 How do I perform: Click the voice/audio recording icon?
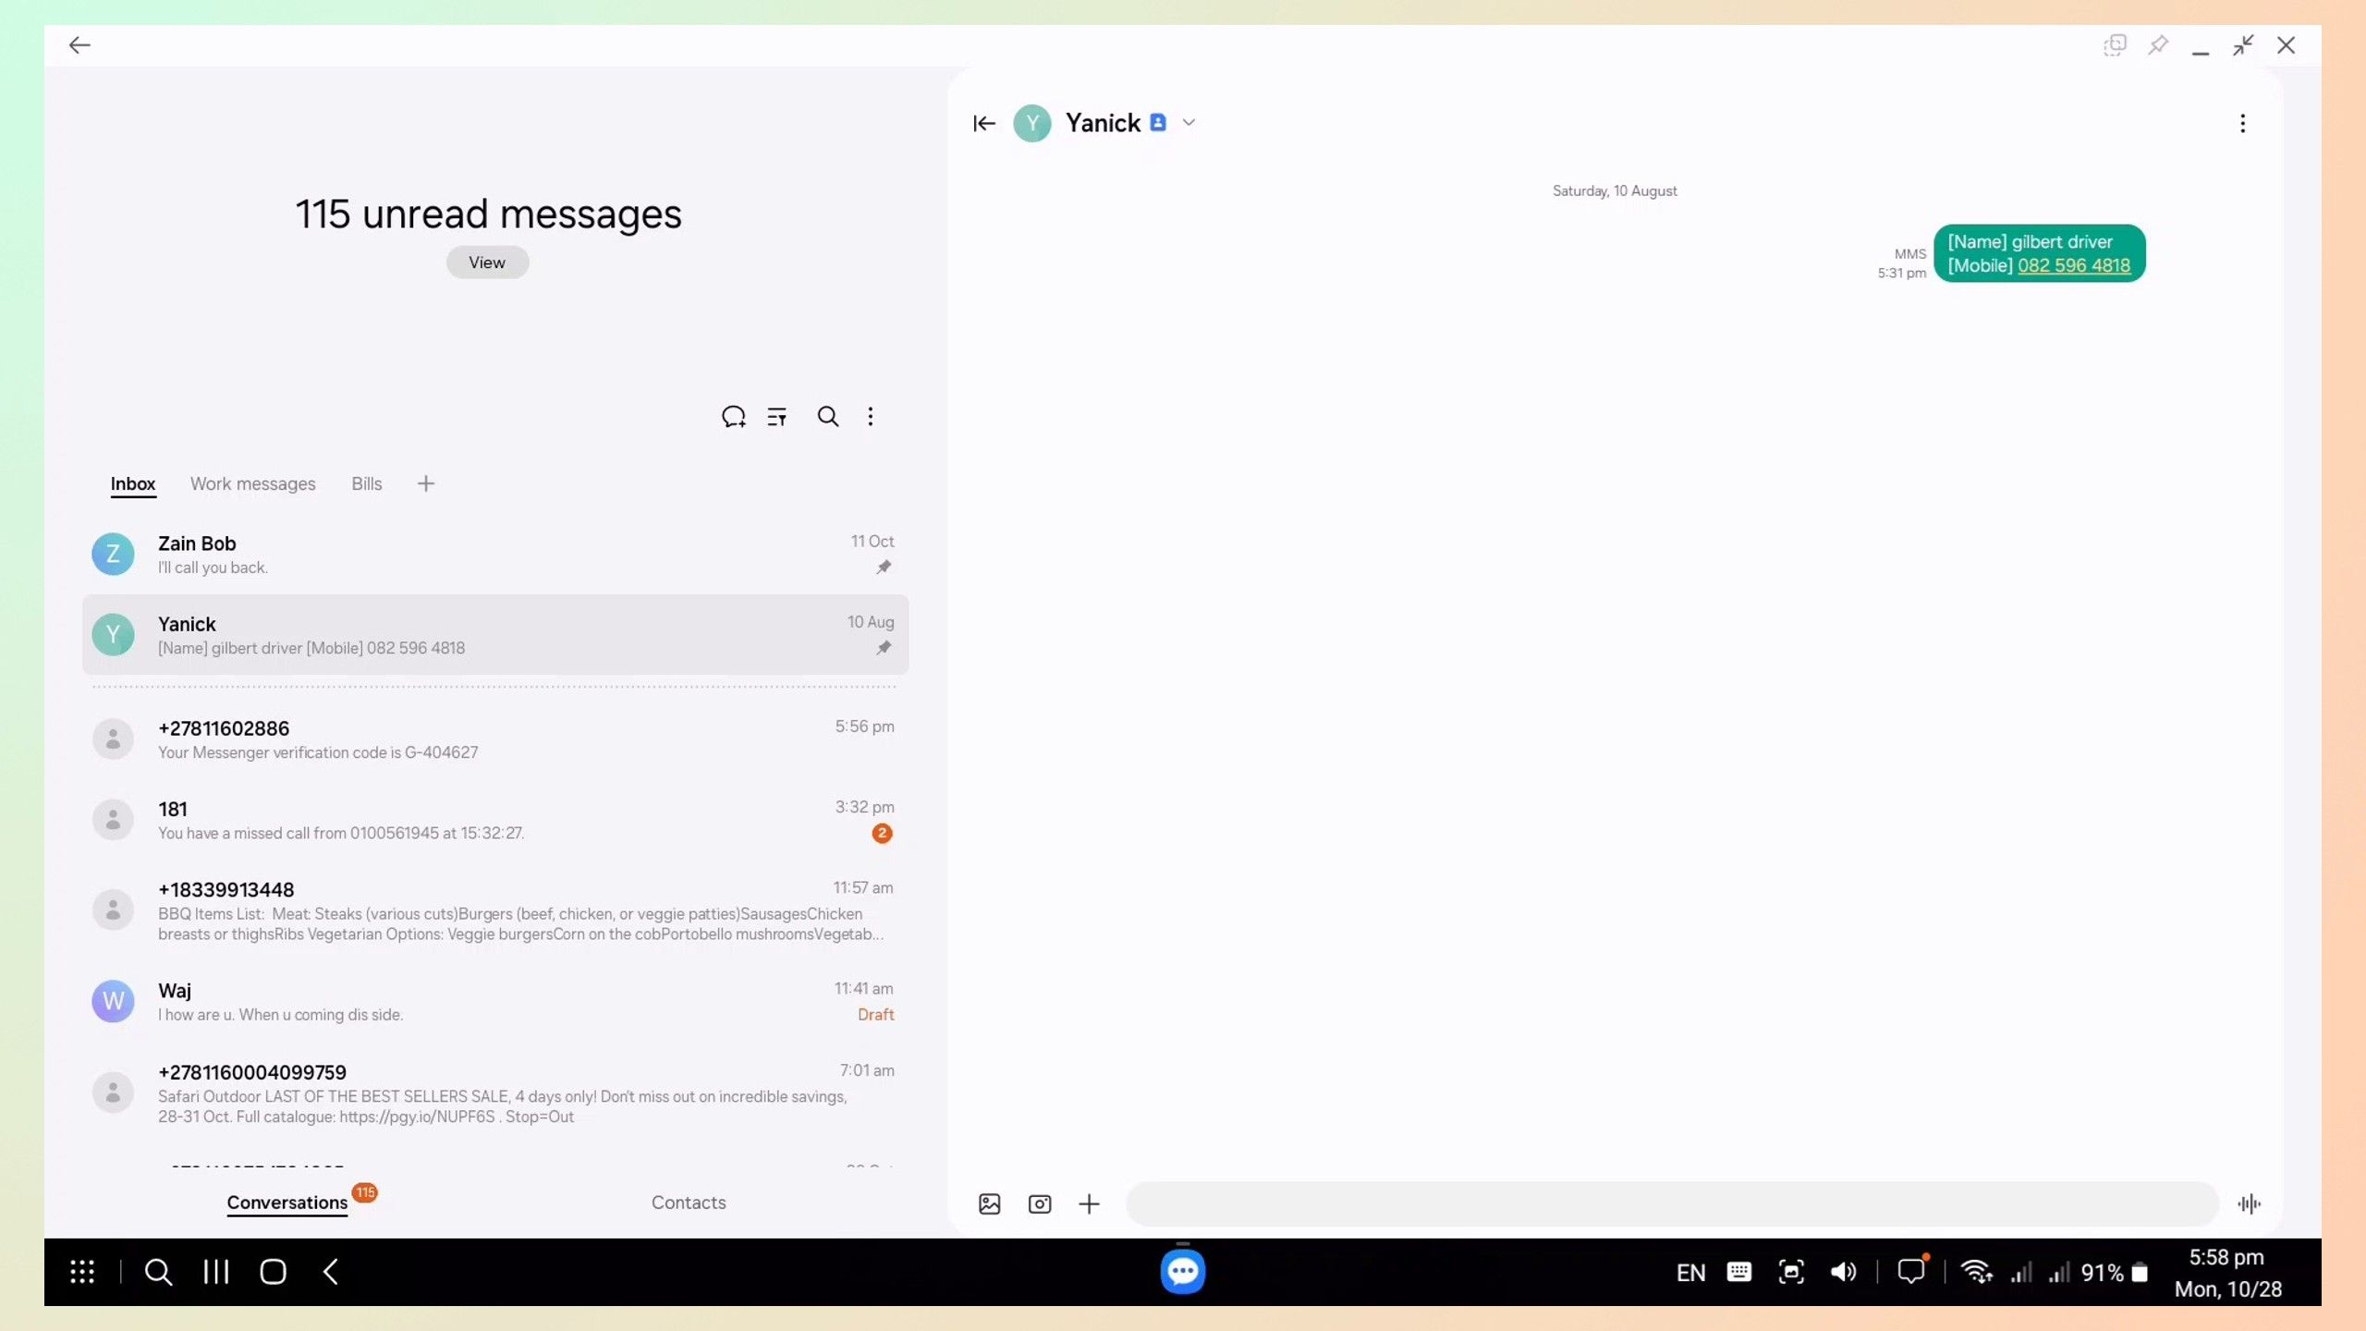(x=2249, y=1204)
